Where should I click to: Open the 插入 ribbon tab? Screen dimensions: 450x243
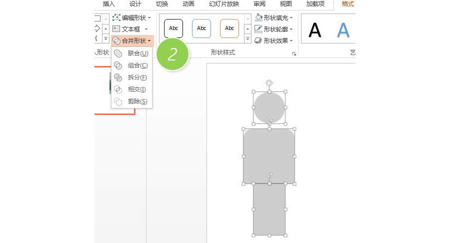109,3
